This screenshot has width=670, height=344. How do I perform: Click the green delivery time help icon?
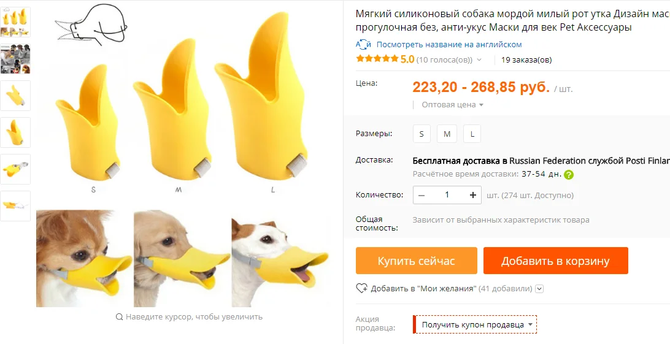pyautogui.click(x=569, y=175)
